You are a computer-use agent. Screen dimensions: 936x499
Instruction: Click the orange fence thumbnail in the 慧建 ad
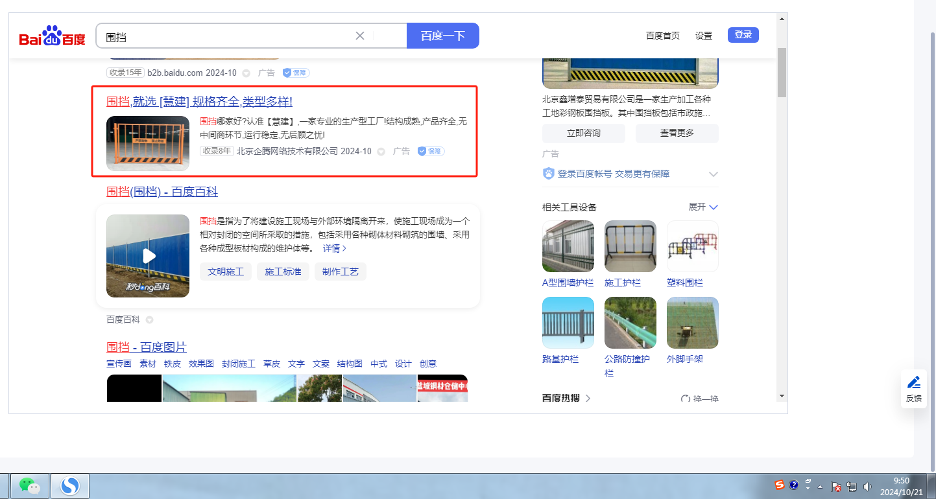(148, 143)
